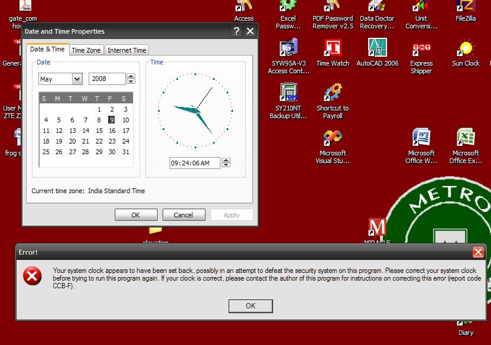Image resolution: width=491 pixels, height=345 pixels.
Task: Select day 10 in the calendar
Action: tap(126, 120)
